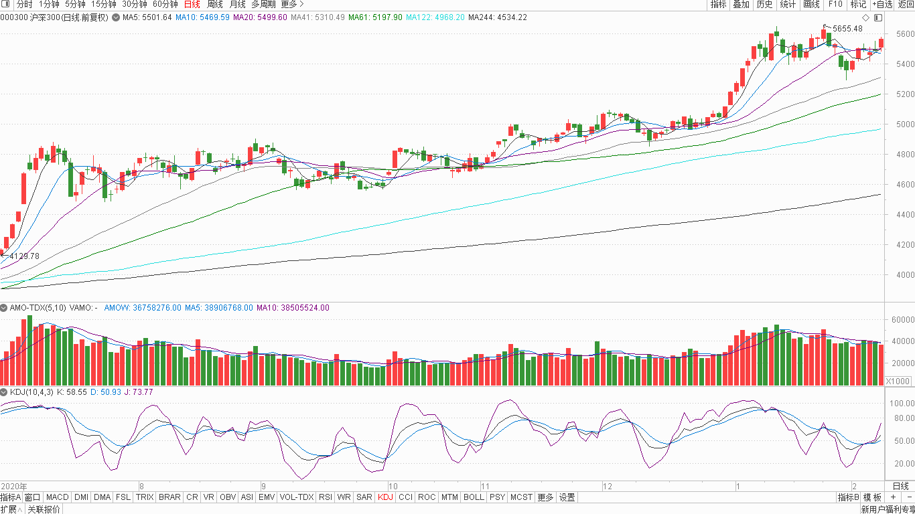The image size is (915, 514).
Task: Switch to 分时 intraday view
Action: point(24,4)
